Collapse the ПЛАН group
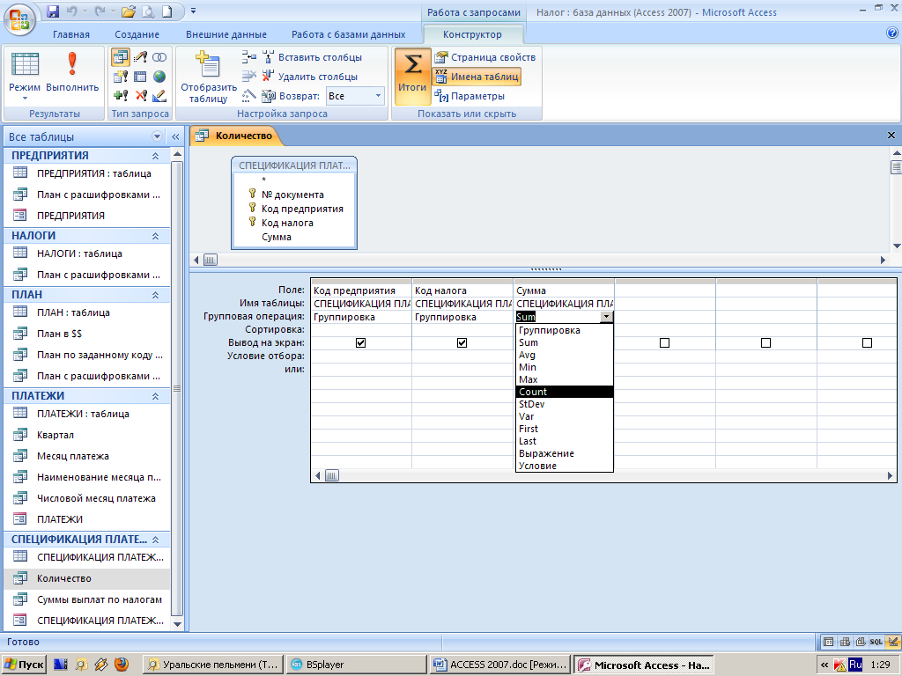The width and height of the screenshot is (902, 676). 155,295
